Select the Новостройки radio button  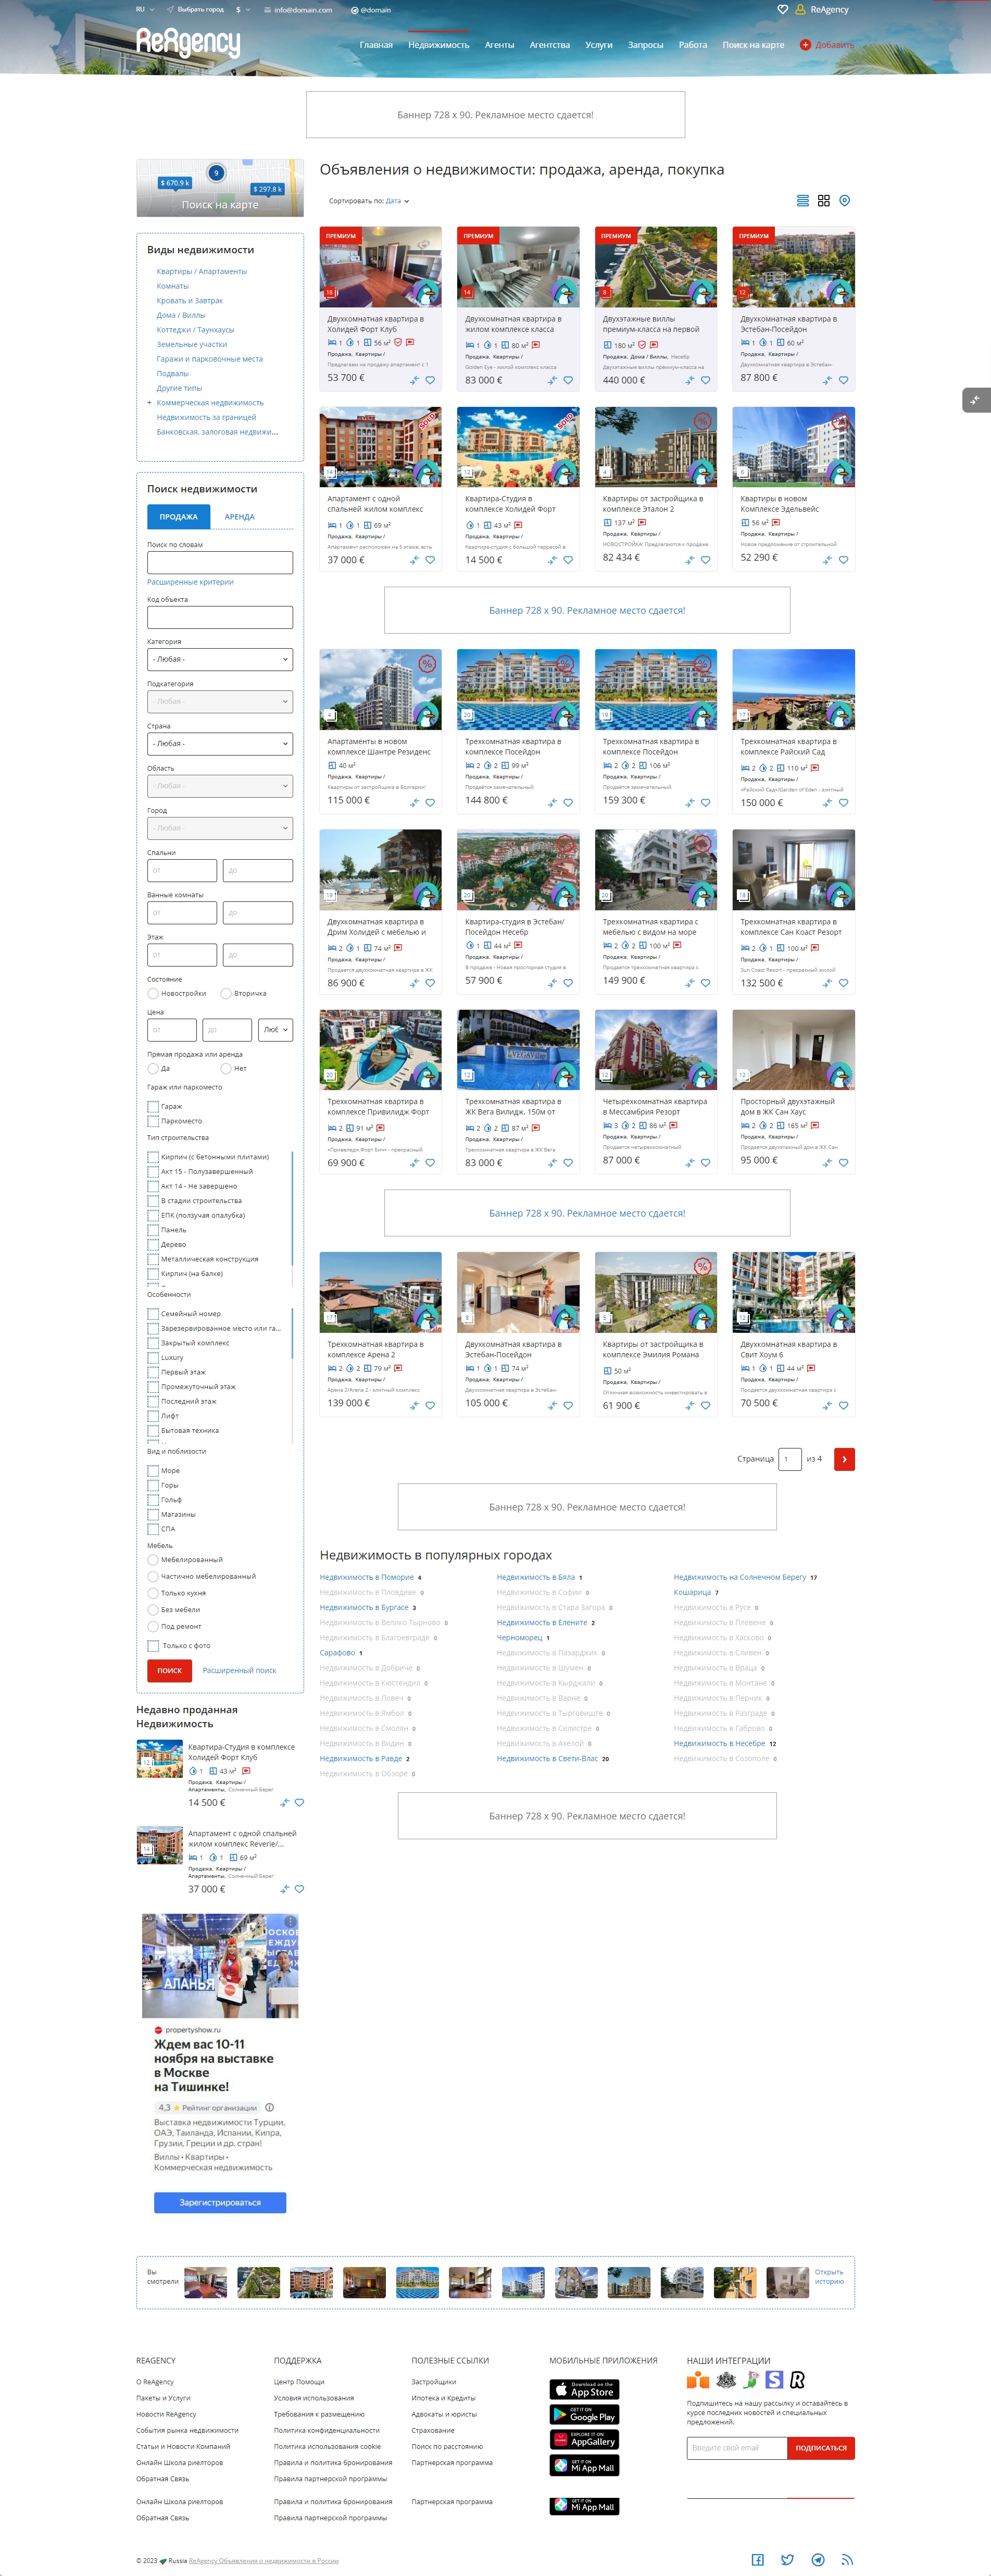(x=153, y=993)
